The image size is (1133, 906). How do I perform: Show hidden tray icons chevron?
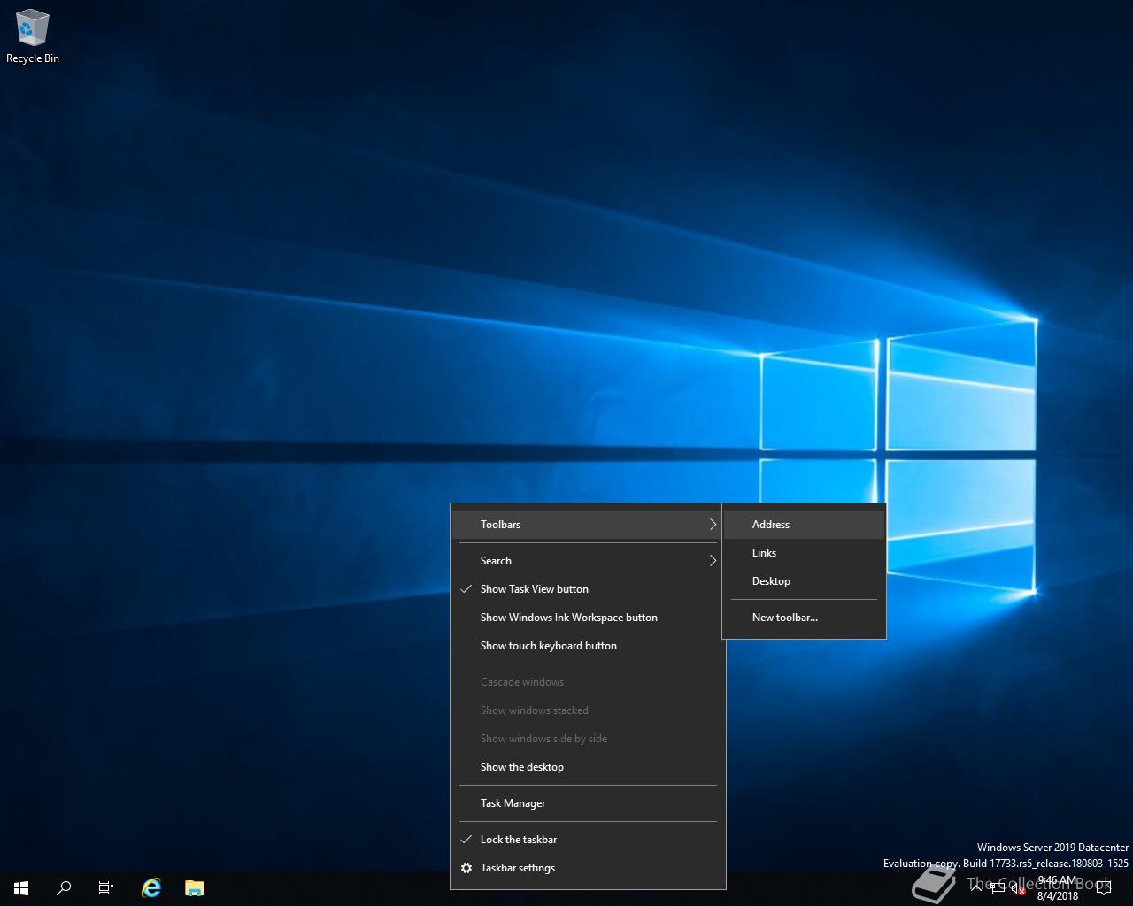point(975,888)
